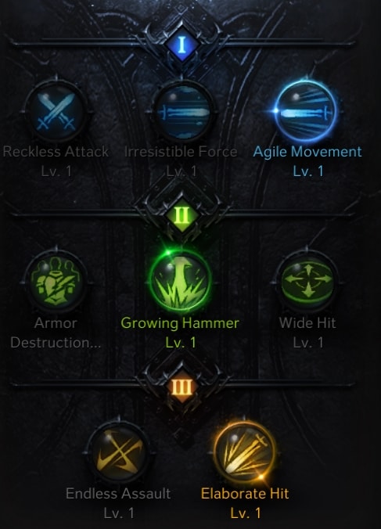The image size is (381, 529).
Task: Click Lv. 1 under Irresistible Force
Action: (182, 171)
